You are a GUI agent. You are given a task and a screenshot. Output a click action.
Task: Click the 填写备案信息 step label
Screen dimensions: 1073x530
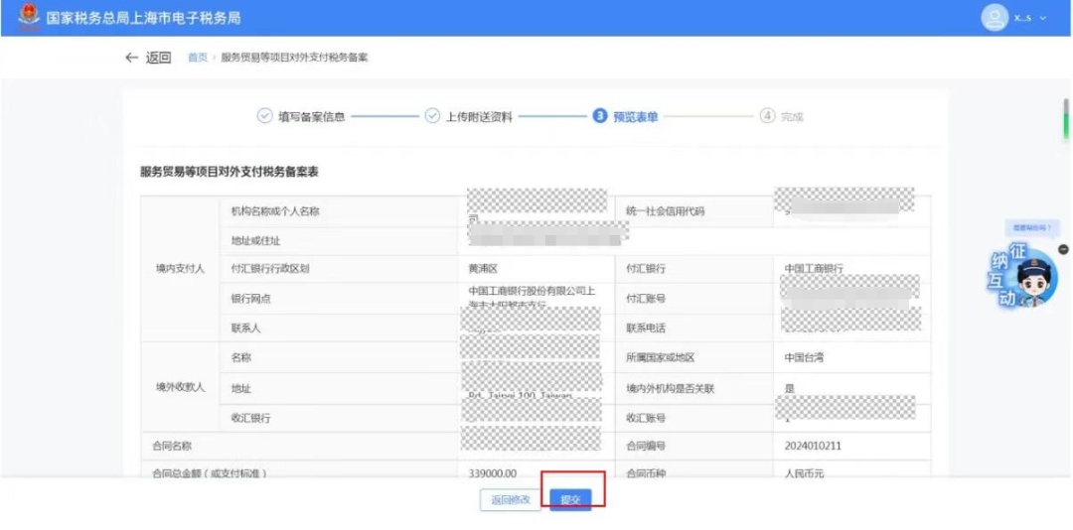(x=311, y=116)
